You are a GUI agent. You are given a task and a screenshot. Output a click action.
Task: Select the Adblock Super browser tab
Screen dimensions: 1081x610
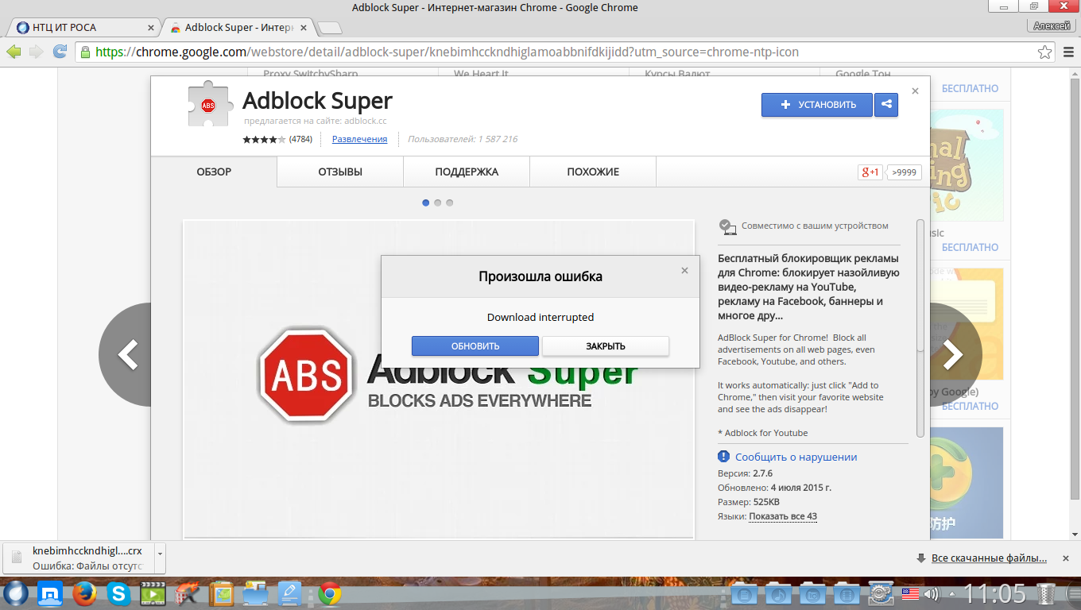(238, 27)
